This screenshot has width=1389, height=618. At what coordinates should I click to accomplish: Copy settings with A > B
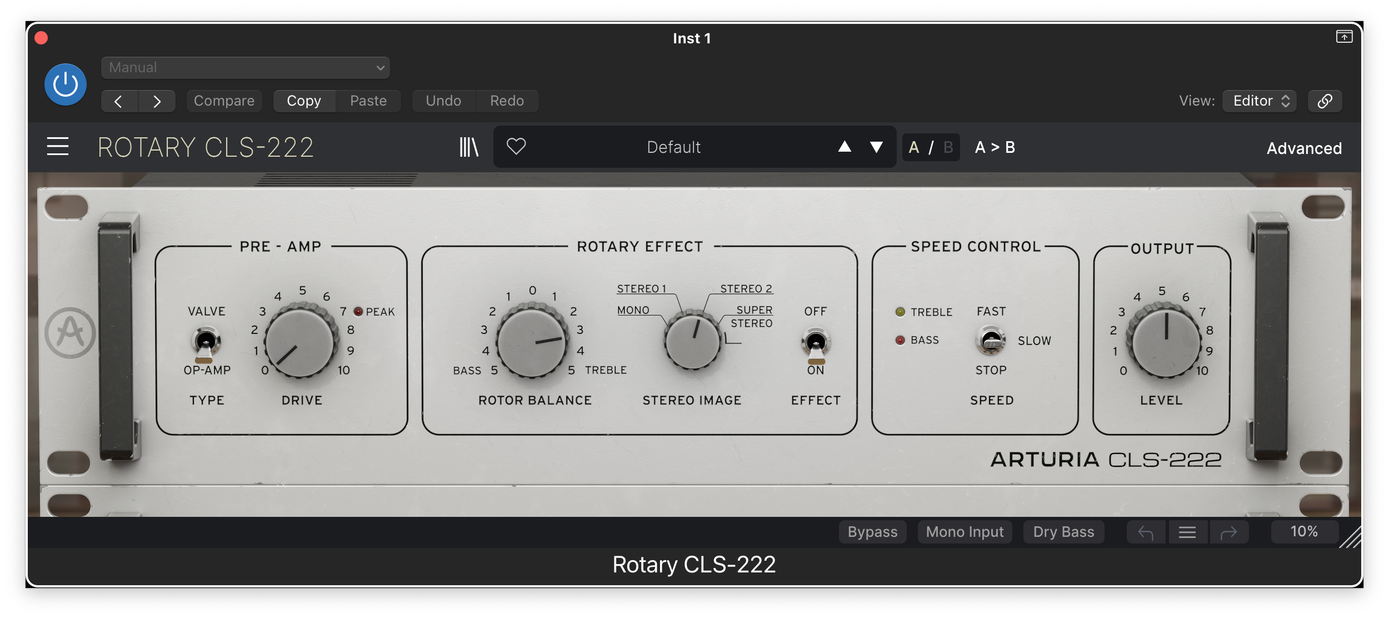click(x=995, y=147)
